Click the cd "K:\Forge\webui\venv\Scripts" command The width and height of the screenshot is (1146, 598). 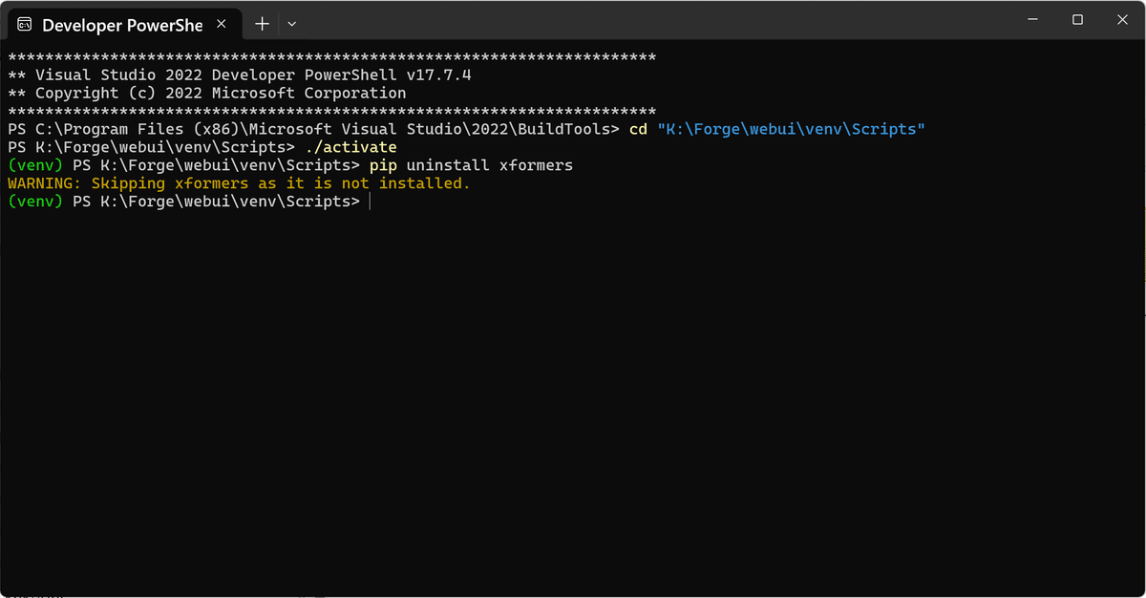pos(777,129)
